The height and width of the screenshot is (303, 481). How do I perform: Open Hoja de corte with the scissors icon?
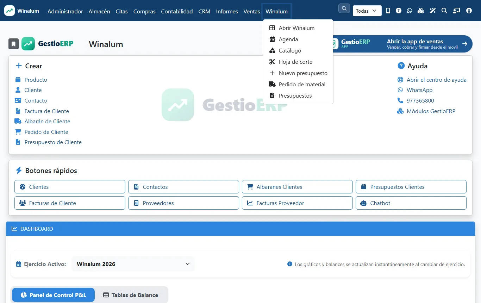click(298, 62)
